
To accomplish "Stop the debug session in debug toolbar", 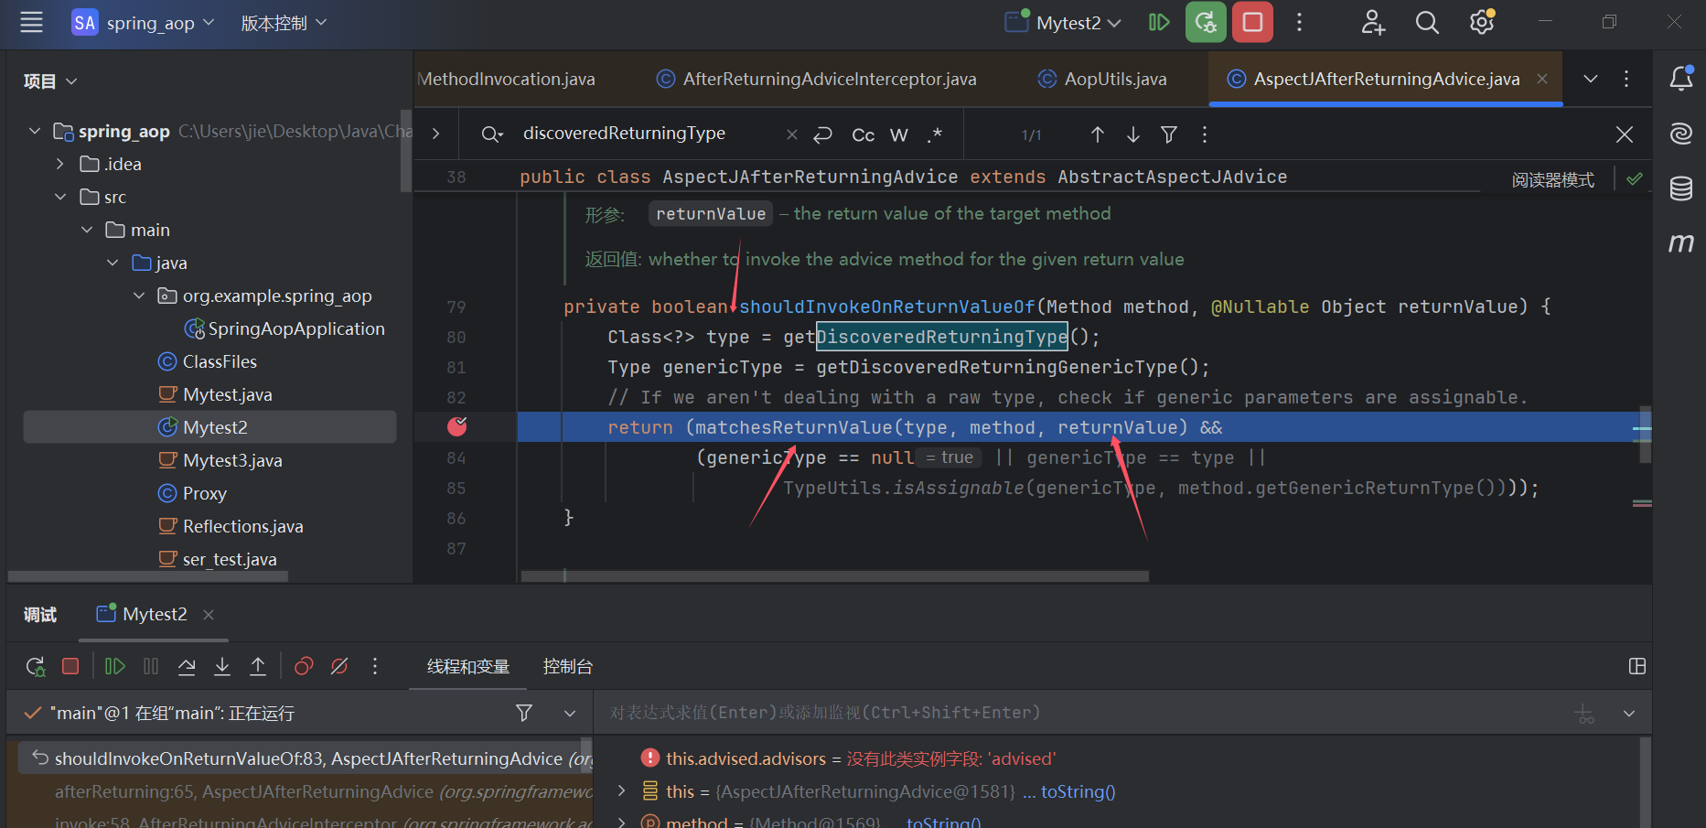I will coord(70,666).
